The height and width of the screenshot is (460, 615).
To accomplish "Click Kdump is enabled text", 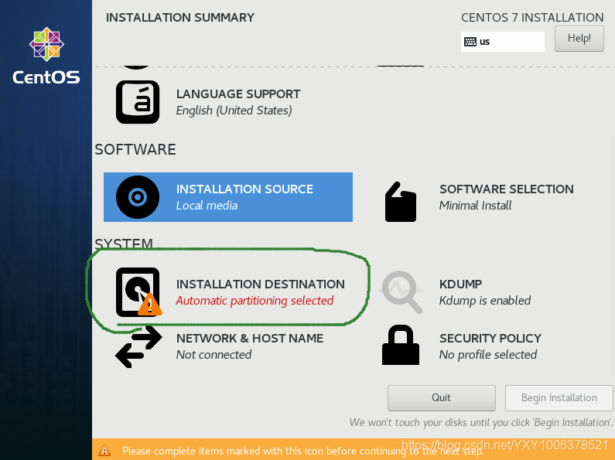I will [485, 301].
